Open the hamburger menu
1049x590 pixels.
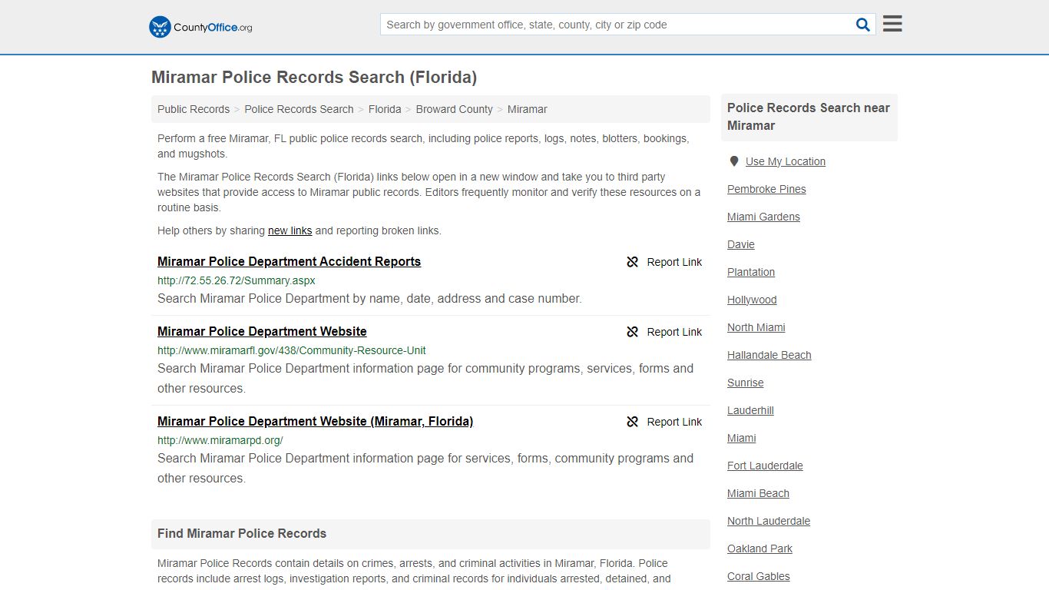point(892,24)
